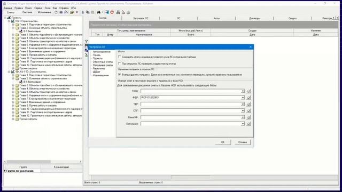Click the blue arrow toolbar icon beside the red one
Viewport: 342px width, 192px height.
pos(107,12)
